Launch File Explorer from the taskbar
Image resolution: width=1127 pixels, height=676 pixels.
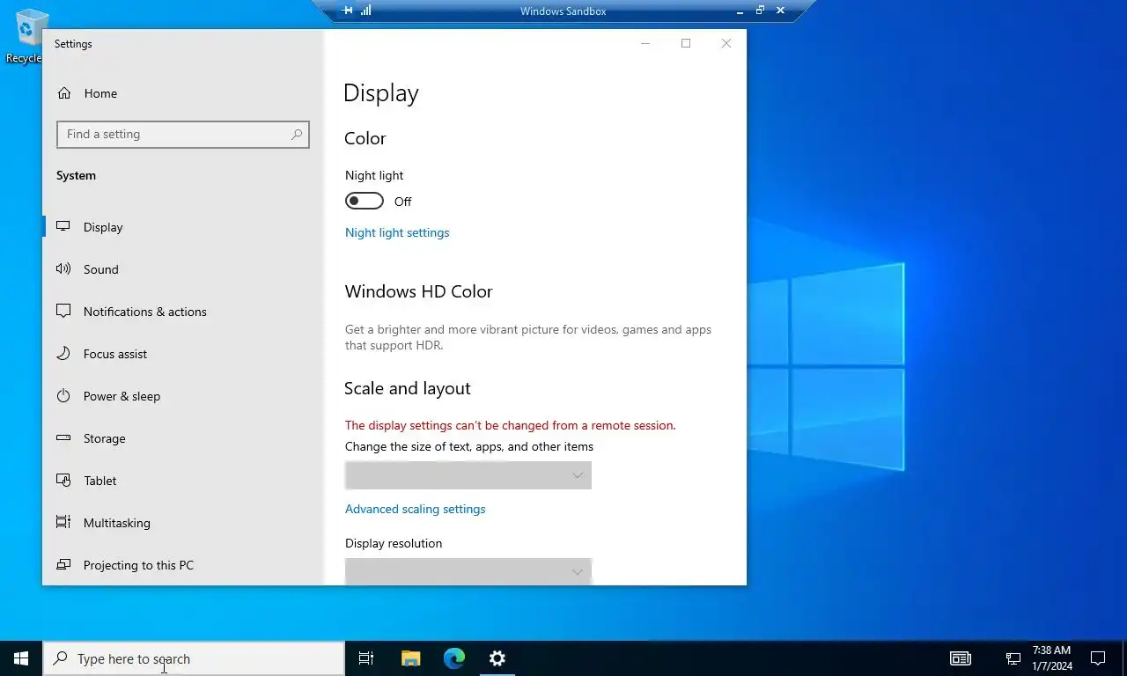[410, 658]
